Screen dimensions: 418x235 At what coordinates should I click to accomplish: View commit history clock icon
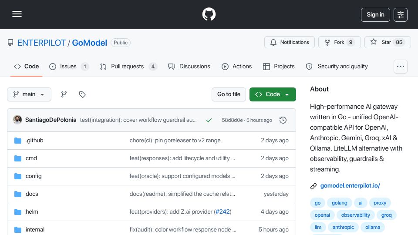[x=283, y=120]
